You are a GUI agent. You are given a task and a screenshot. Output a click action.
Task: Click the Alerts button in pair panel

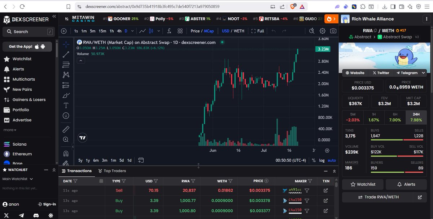(406, 184)
